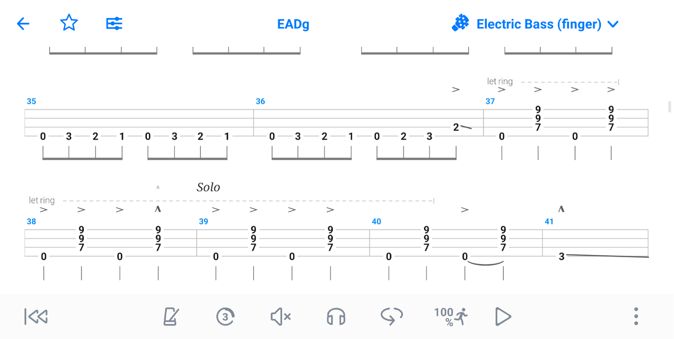This screenshot has height=339, width=674.
Task: Open the metronome tool
Action: tap(171, 316)
